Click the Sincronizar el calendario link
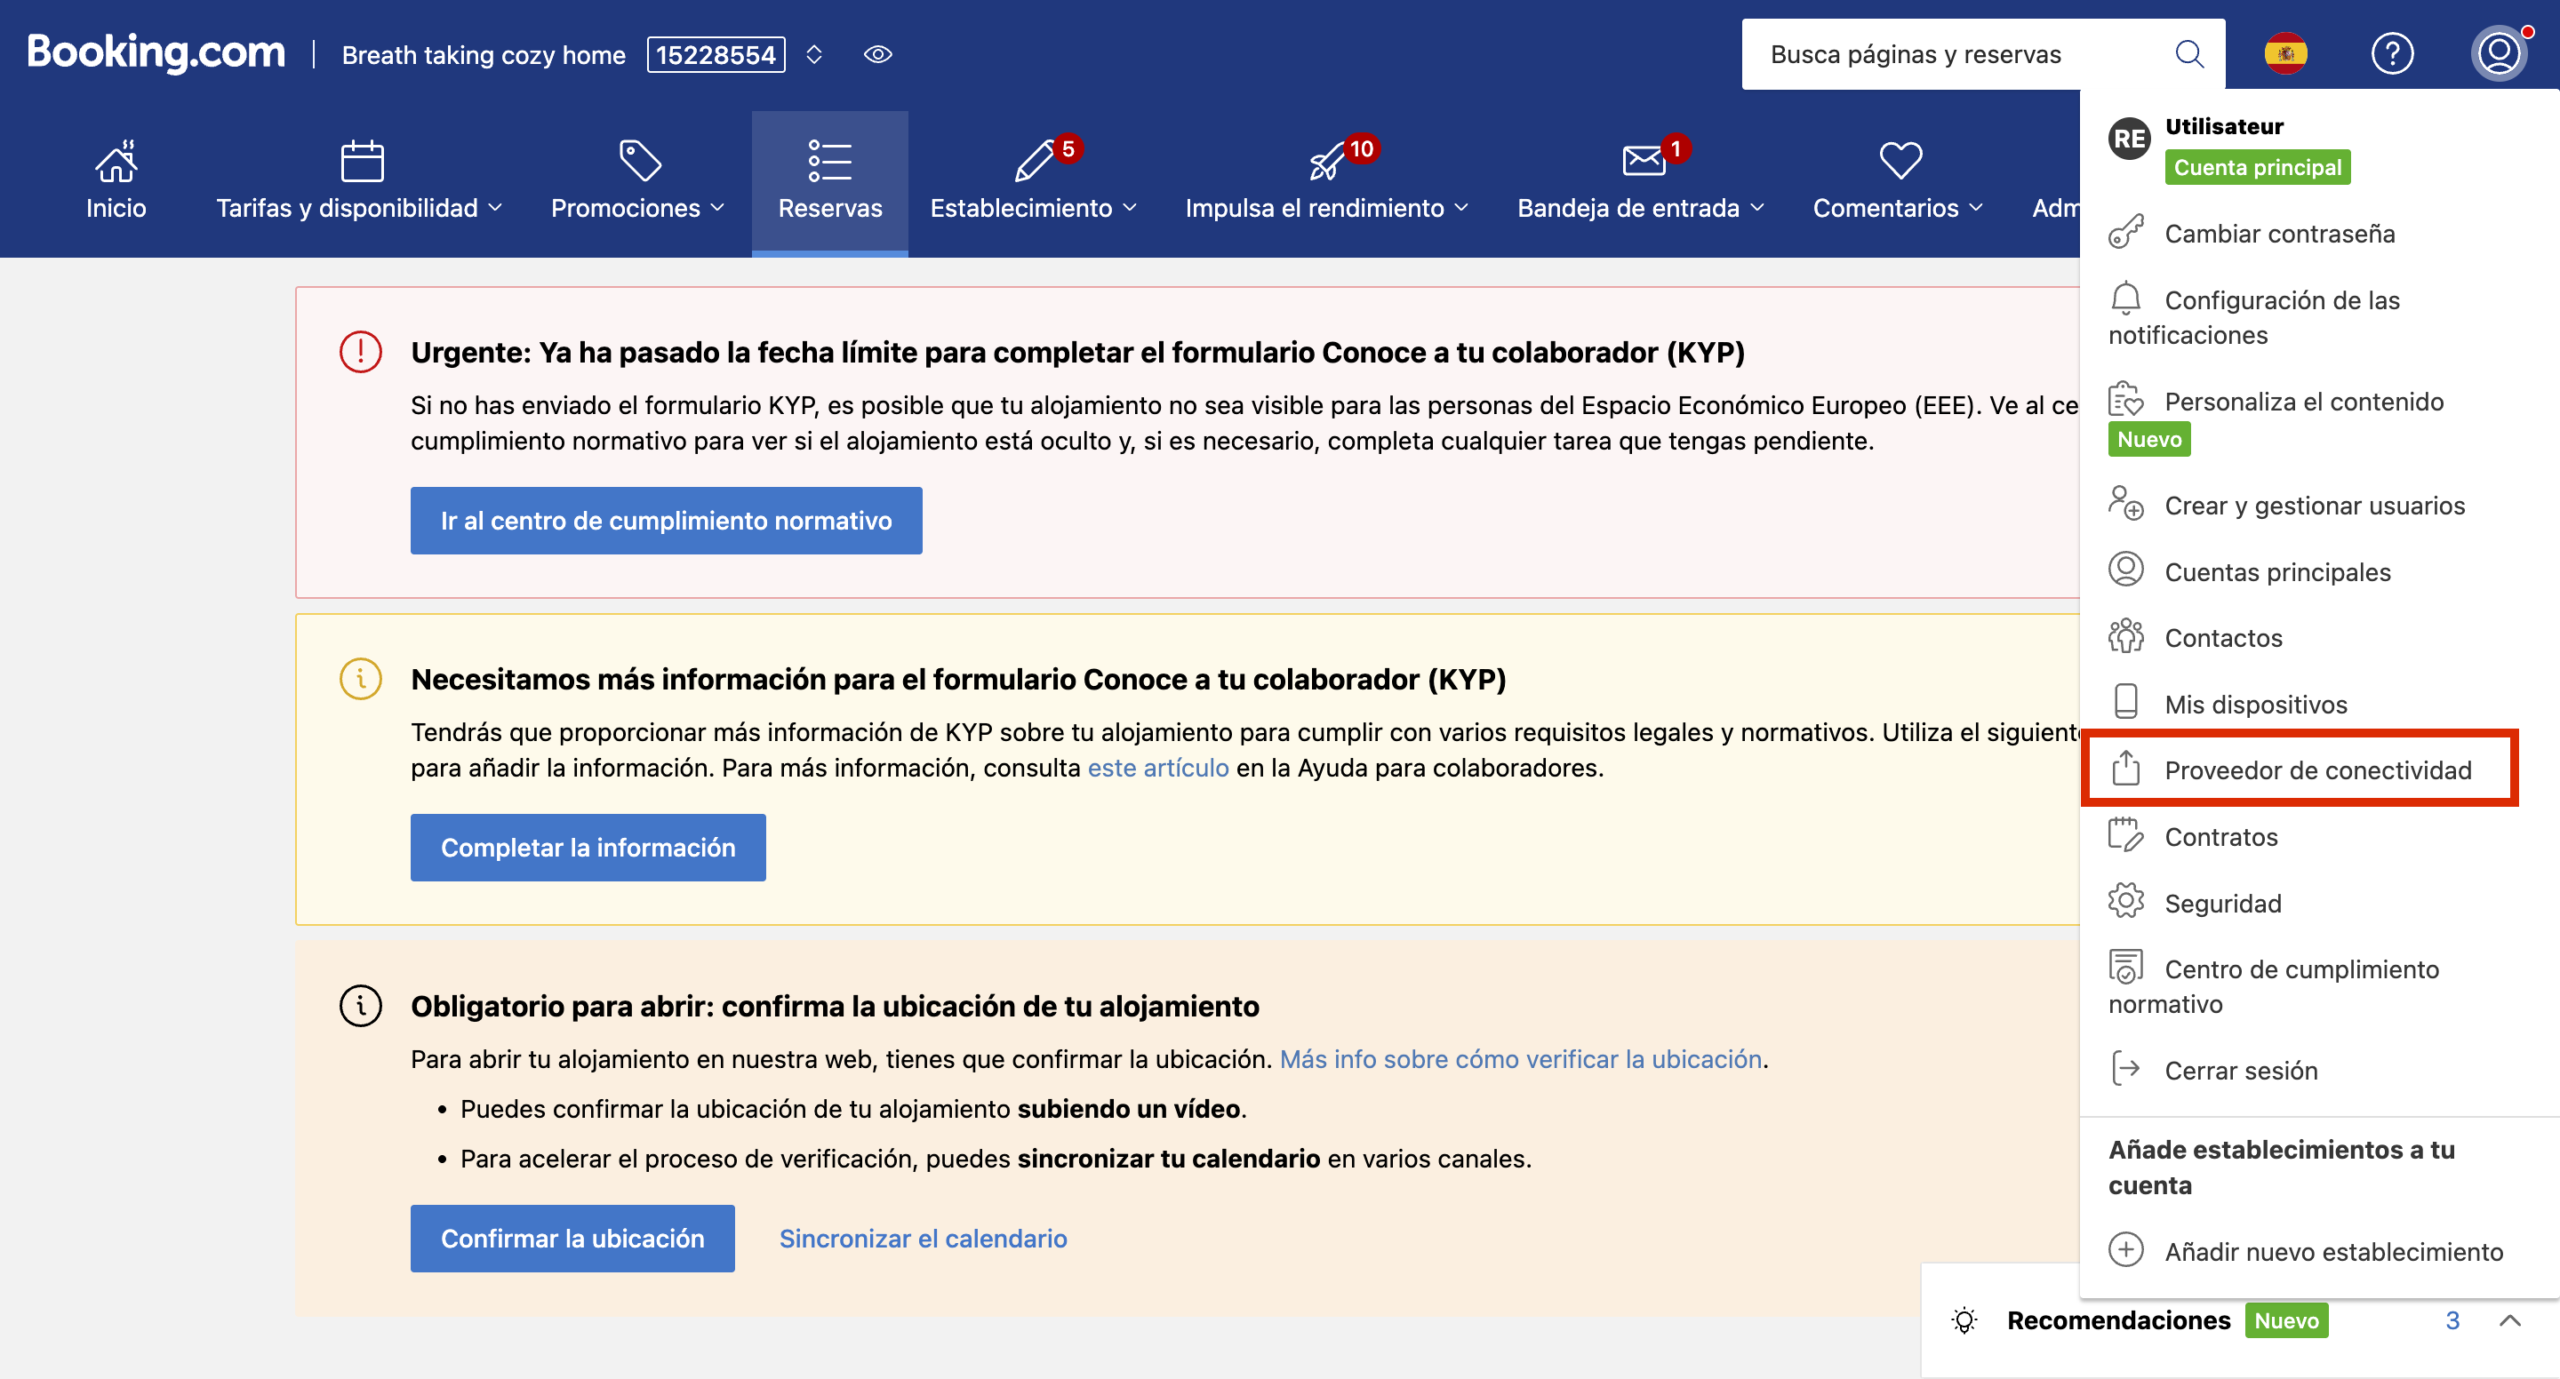 coord(923,1238)
